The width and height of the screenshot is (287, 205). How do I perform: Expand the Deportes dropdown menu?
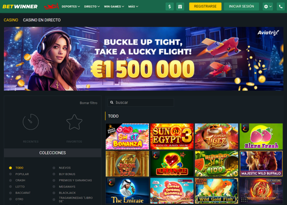71,7
